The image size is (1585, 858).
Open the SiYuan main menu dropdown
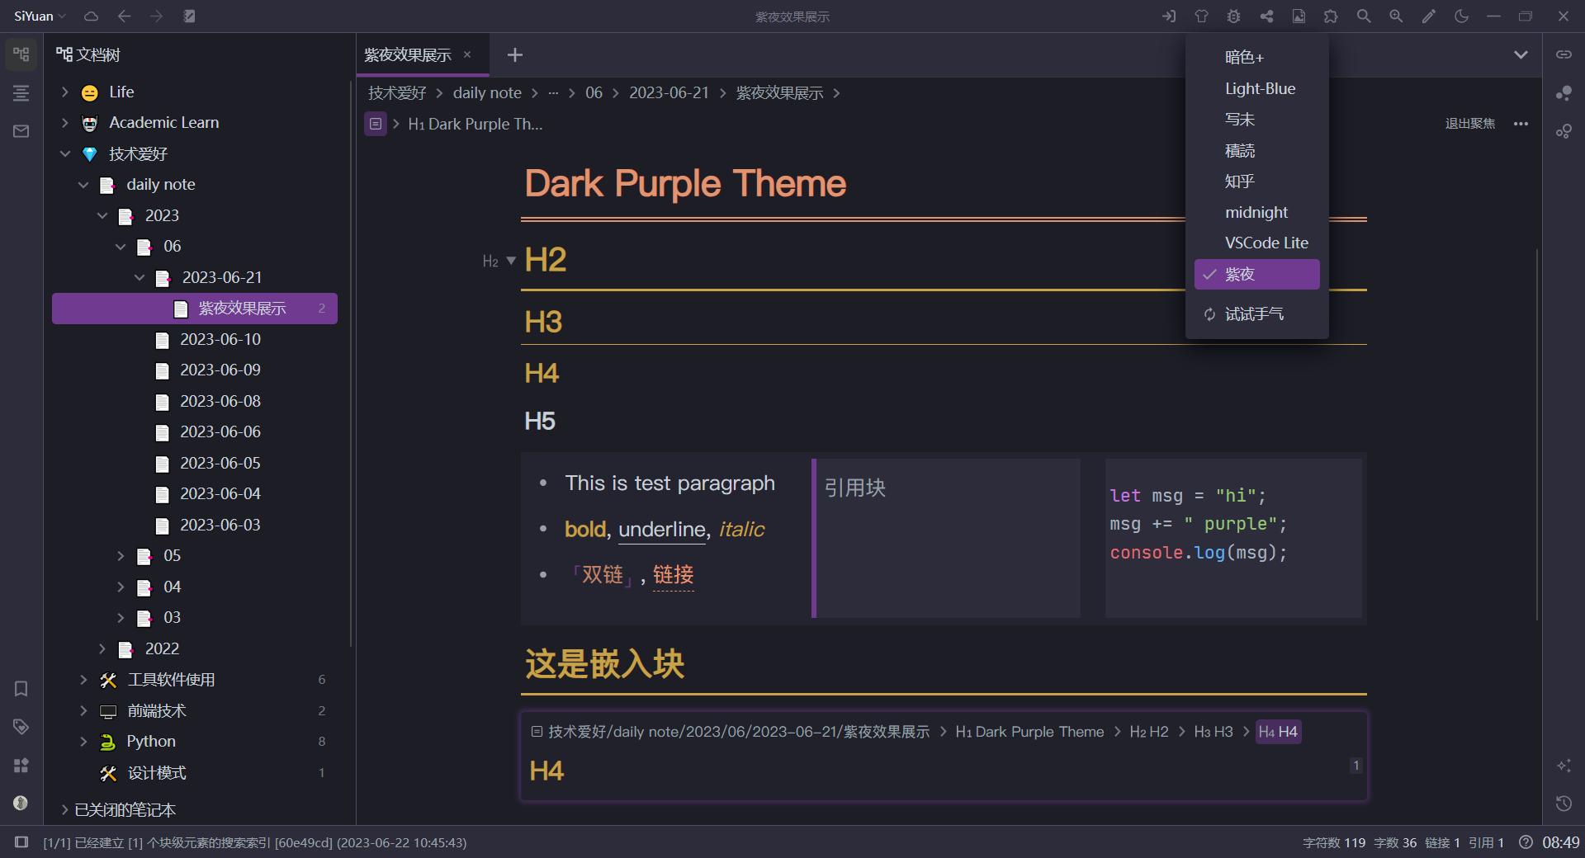pyautogui.click(x=39, y=16)
